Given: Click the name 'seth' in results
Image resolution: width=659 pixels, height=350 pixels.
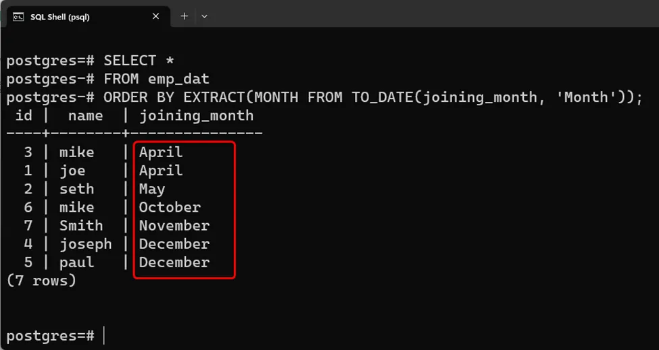Looking at the screenshot, I should pyautogui.click(x=76, y=189).
